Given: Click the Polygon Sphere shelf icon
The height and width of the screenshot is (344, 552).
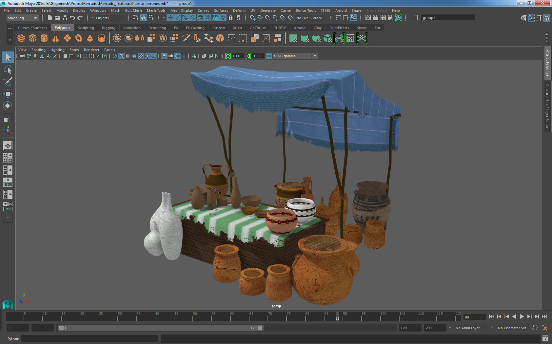Looking at the screenshot, I should click(x=21, y=38).
